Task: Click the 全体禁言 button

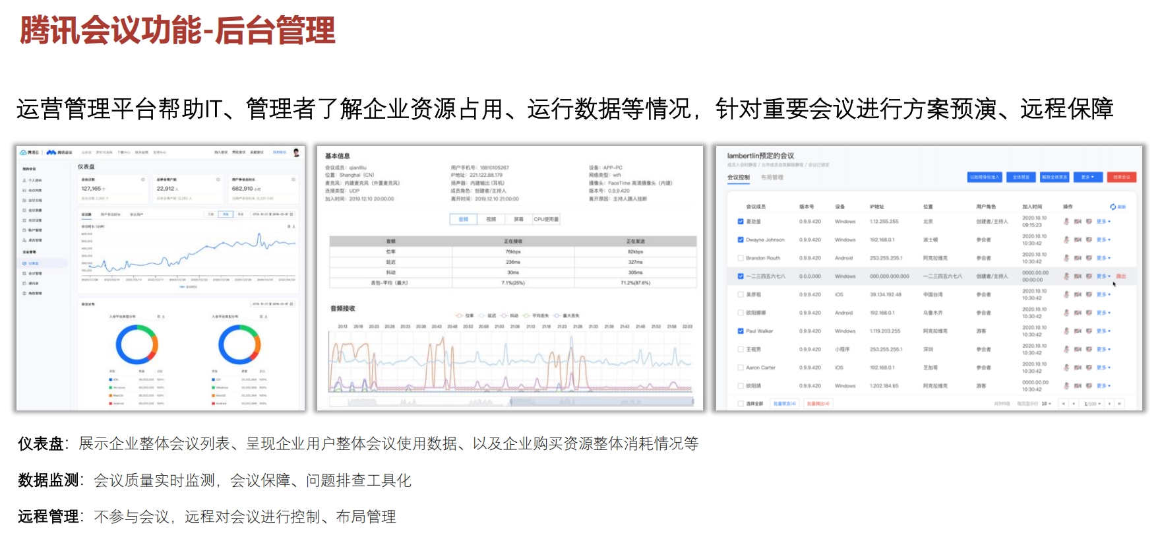Action: point(1021,177)
